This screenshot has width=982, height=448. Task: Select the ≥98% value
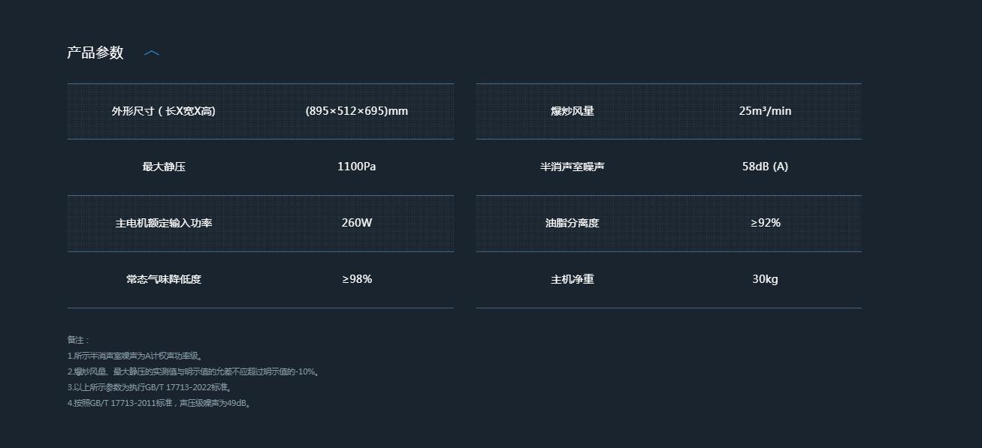(x=357, y=279)
